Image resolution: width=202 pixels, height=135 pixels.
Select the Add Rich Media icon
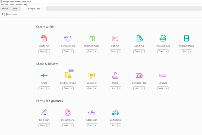pos(186,38)
